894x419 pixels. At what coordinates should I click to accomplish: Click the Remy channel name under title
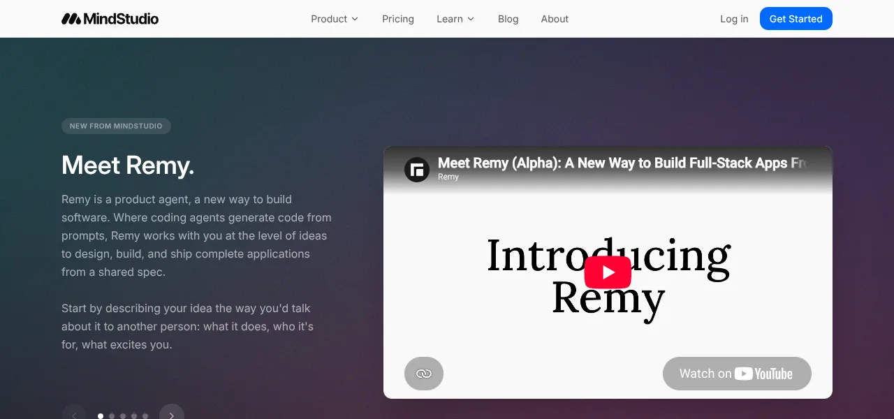448,177
